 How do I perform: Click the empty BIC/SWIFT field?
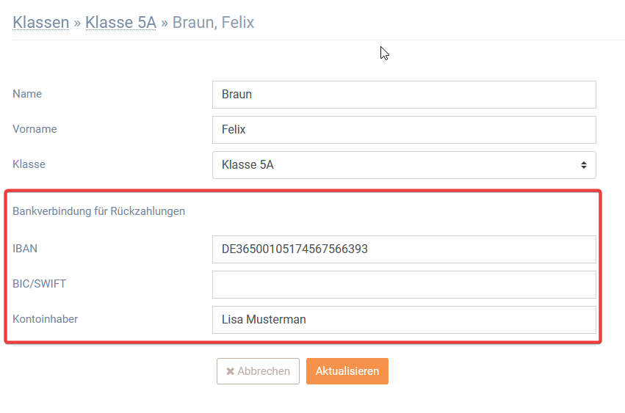tap(404, 285)
